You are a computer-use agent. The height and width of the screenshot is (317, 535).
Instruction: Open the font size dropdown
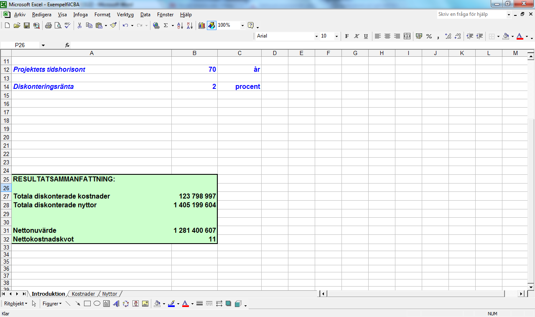(336, 36)
